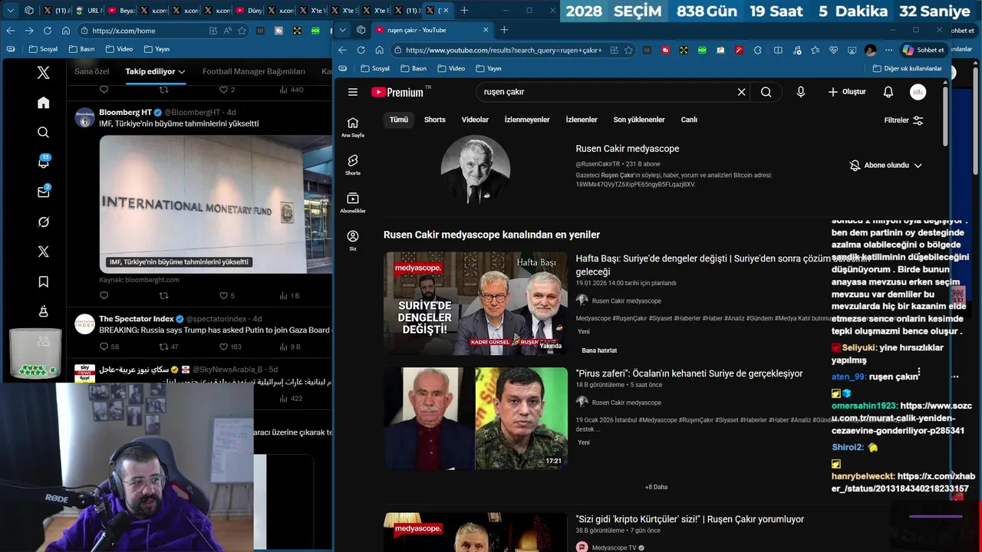Screen dimensions: 982x552
Task: Select the İzlenenler filter chip
Action: click(582, 120)
